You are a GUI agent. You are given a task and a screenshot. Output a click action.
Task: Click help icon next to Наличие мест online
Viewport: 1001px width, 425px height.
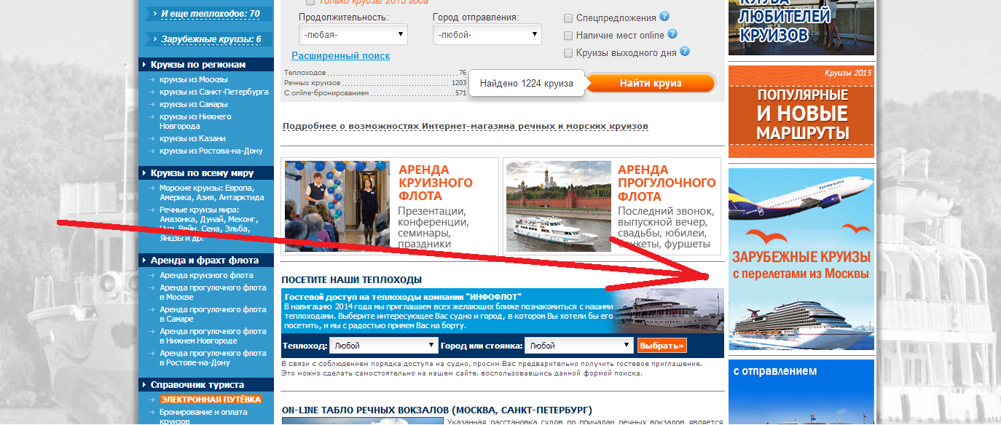pyautogui.click(x=672, y=34)
